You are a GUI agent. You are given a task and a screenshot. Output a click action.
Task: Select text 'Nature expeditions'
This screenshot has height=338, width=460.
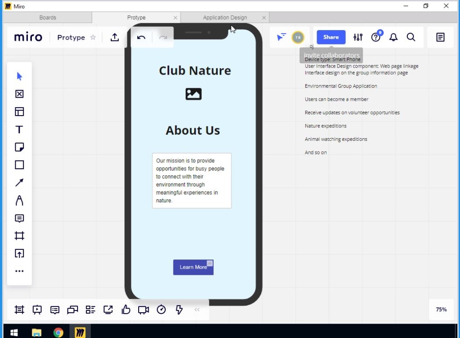point(326,126)
